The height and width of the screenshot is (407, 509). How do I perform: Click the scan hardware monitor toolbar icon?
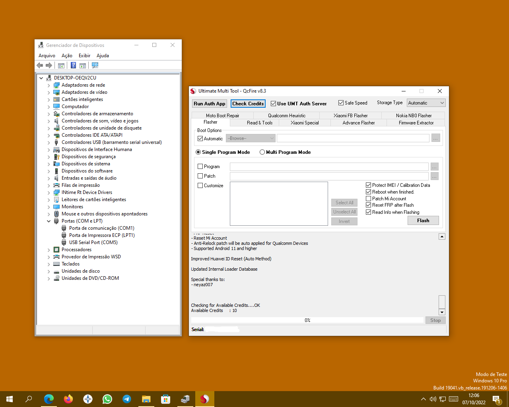click(95, 65)
